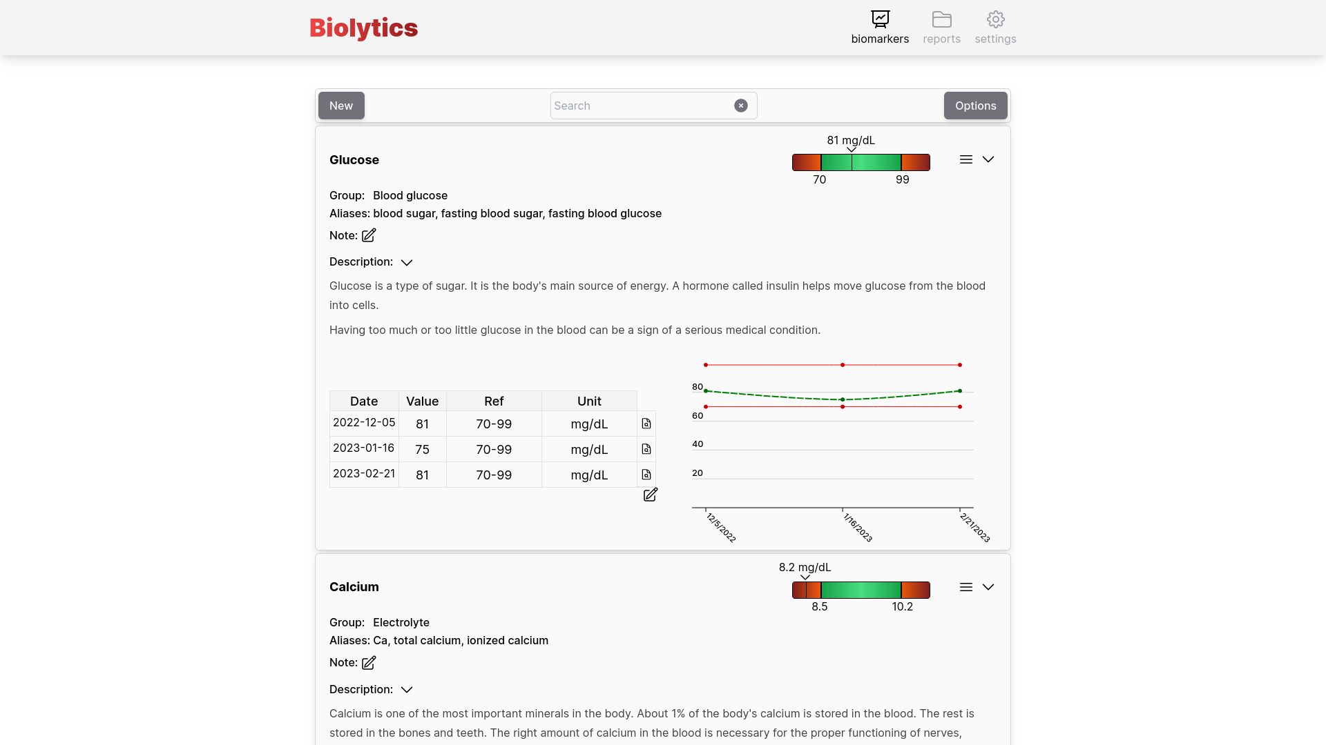Collapse the Glucose card chevron
The image size is (1326, 745).
coord(988,159)
